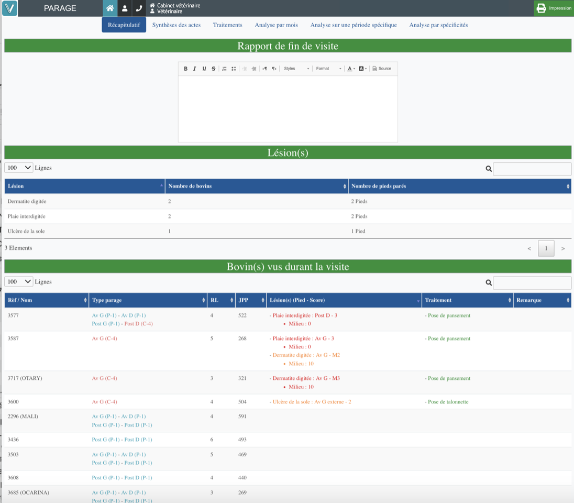Toggle bold formatting in report editor
The width and height of the screenshot is (574, 503).
(x=185, y=69)
